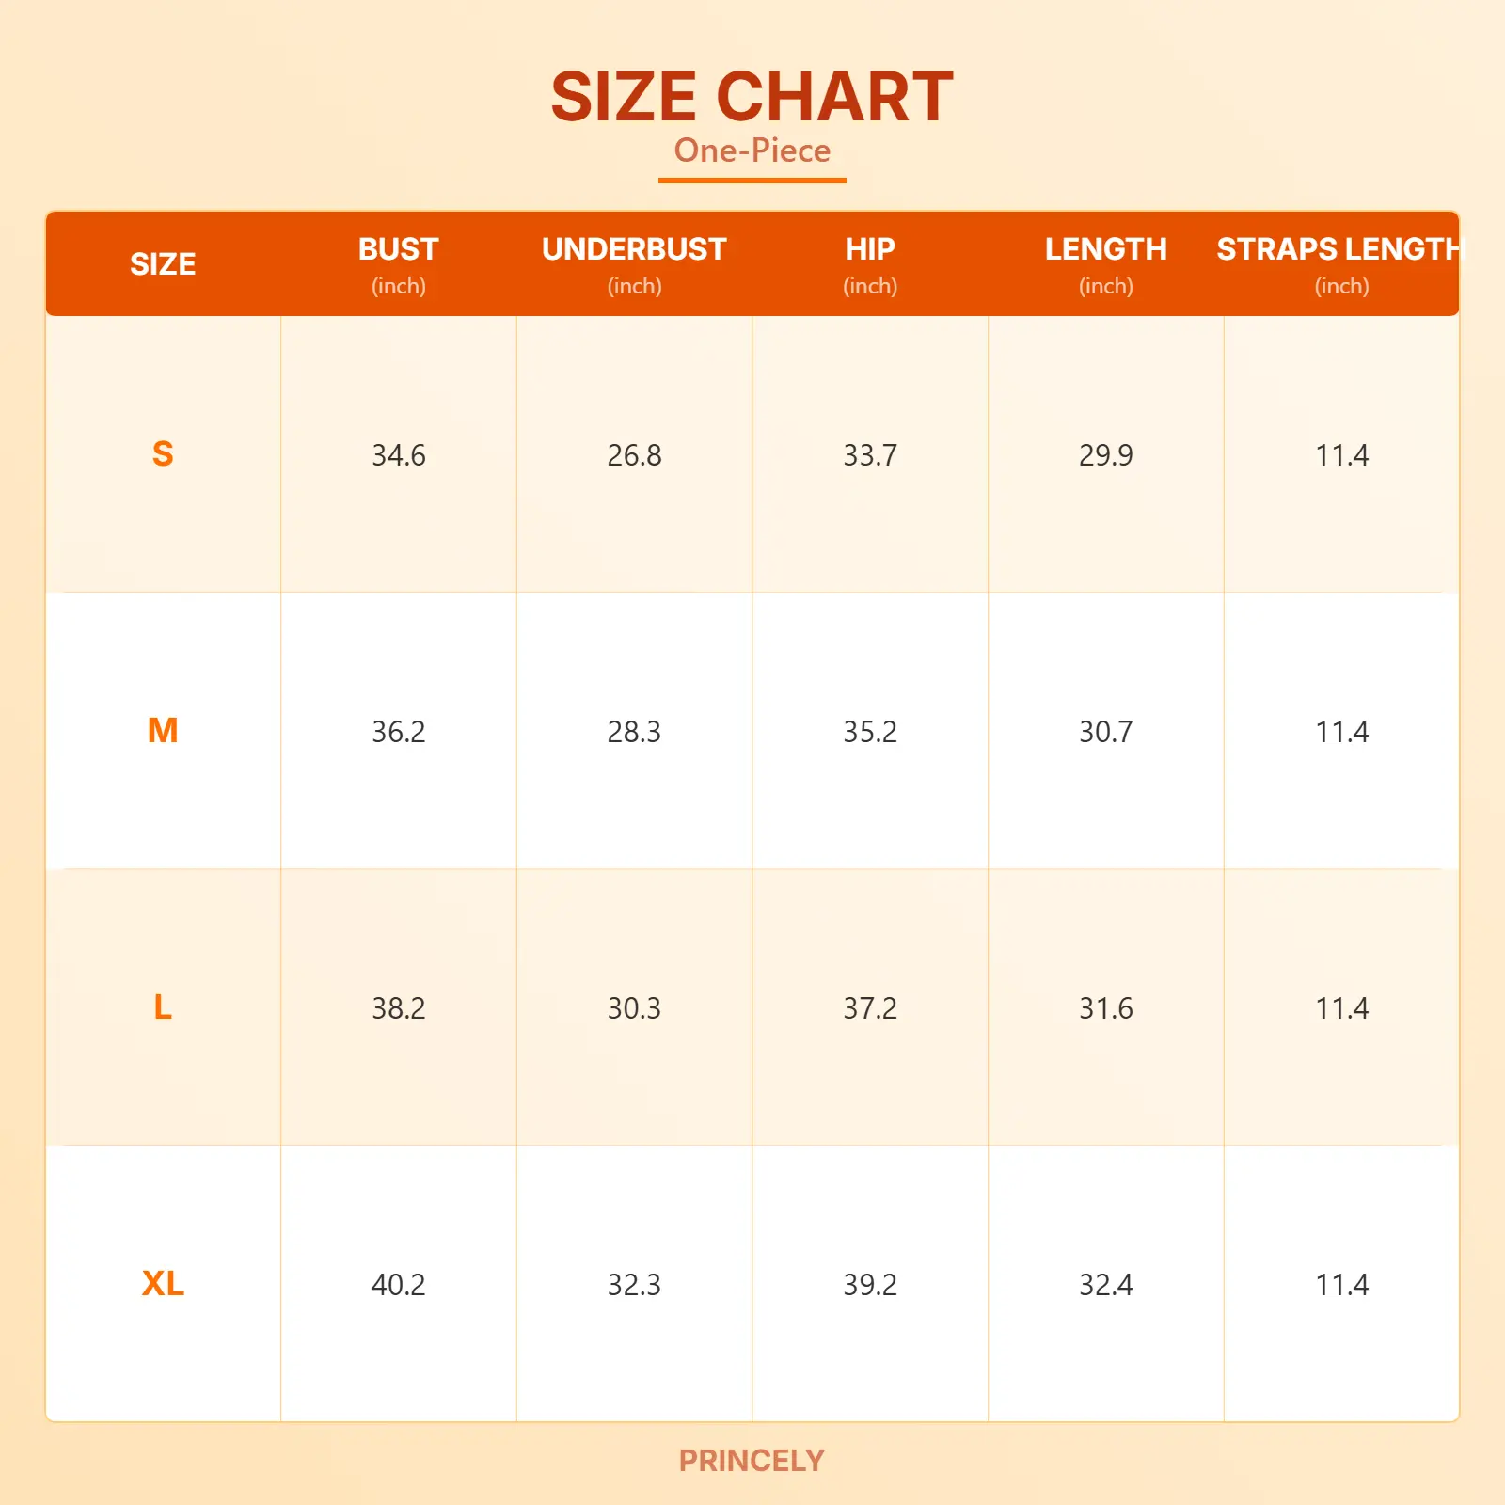Select the One-Piece subtitle
1505x1505 pixels.
click(752, 150)
